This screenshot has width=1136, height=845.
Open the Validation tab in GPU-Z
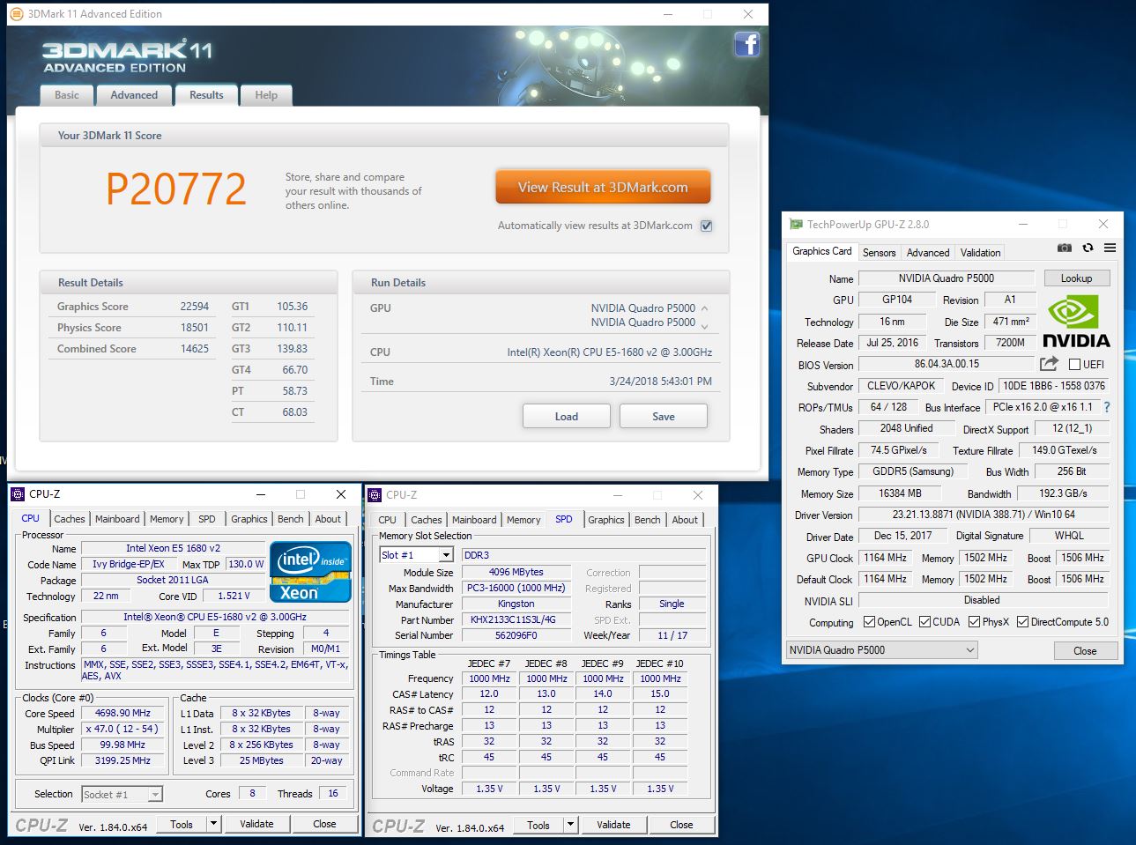click(980, 252)
